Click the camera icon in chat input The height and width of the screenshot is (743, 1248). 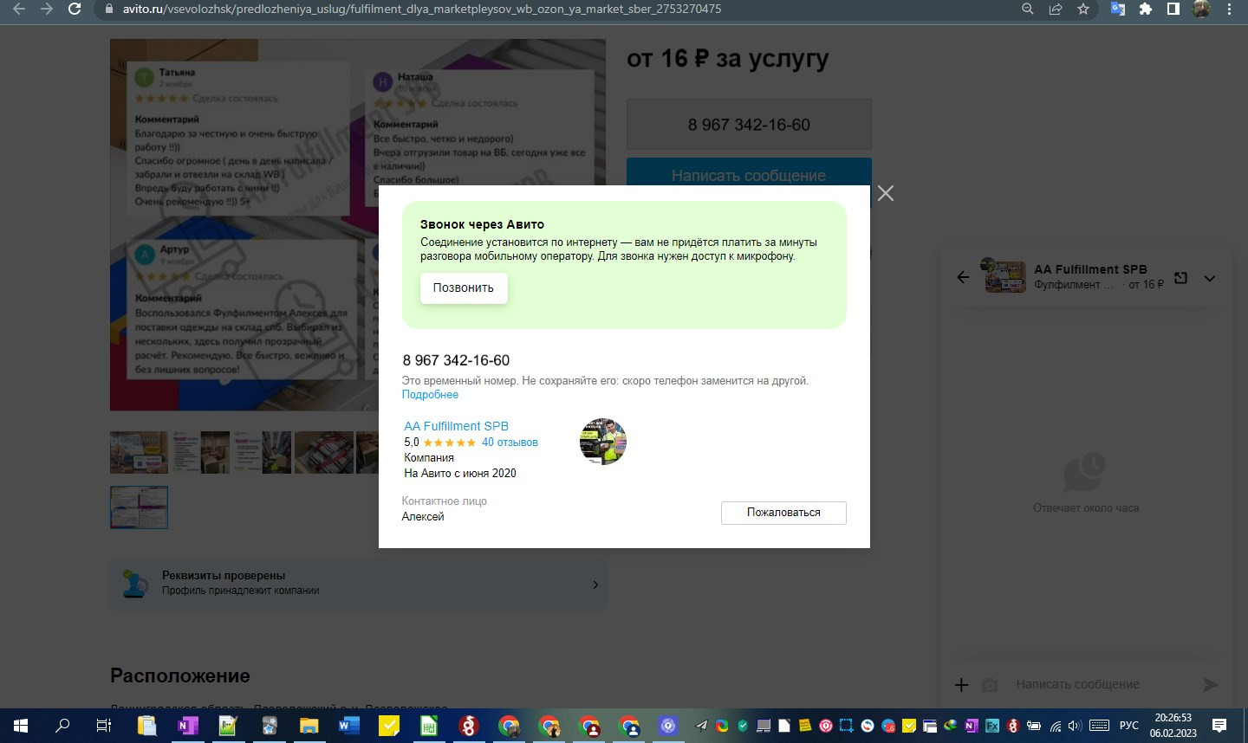pyautogui.click(x=990, y=685)
